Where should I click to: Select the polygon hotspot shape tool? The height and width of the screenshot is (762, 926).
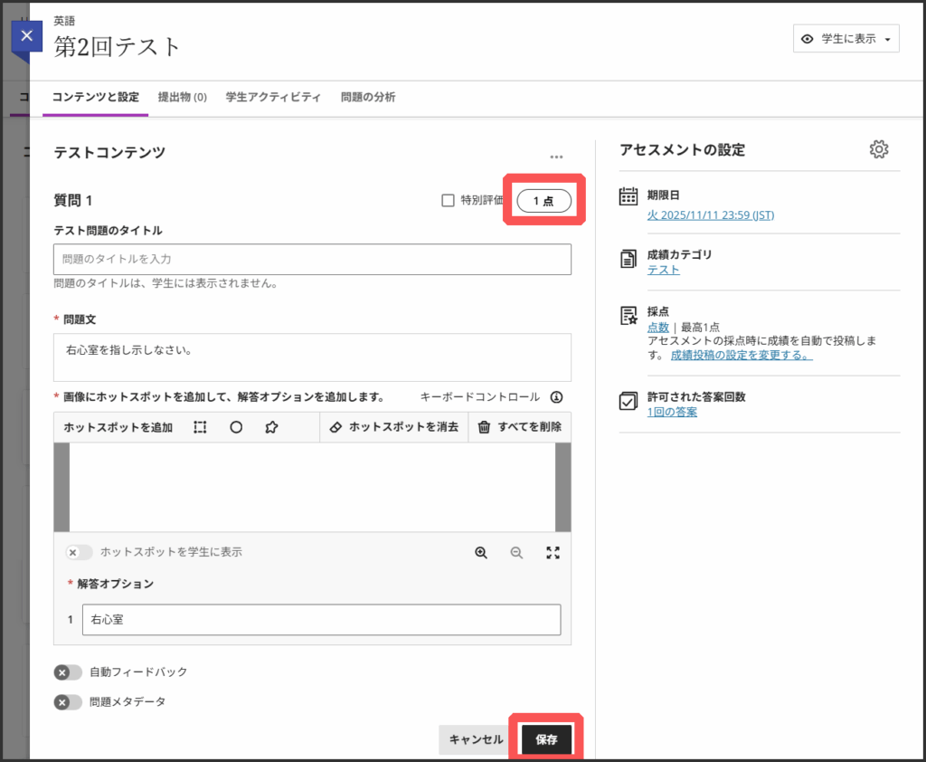(x=271, y=427)
